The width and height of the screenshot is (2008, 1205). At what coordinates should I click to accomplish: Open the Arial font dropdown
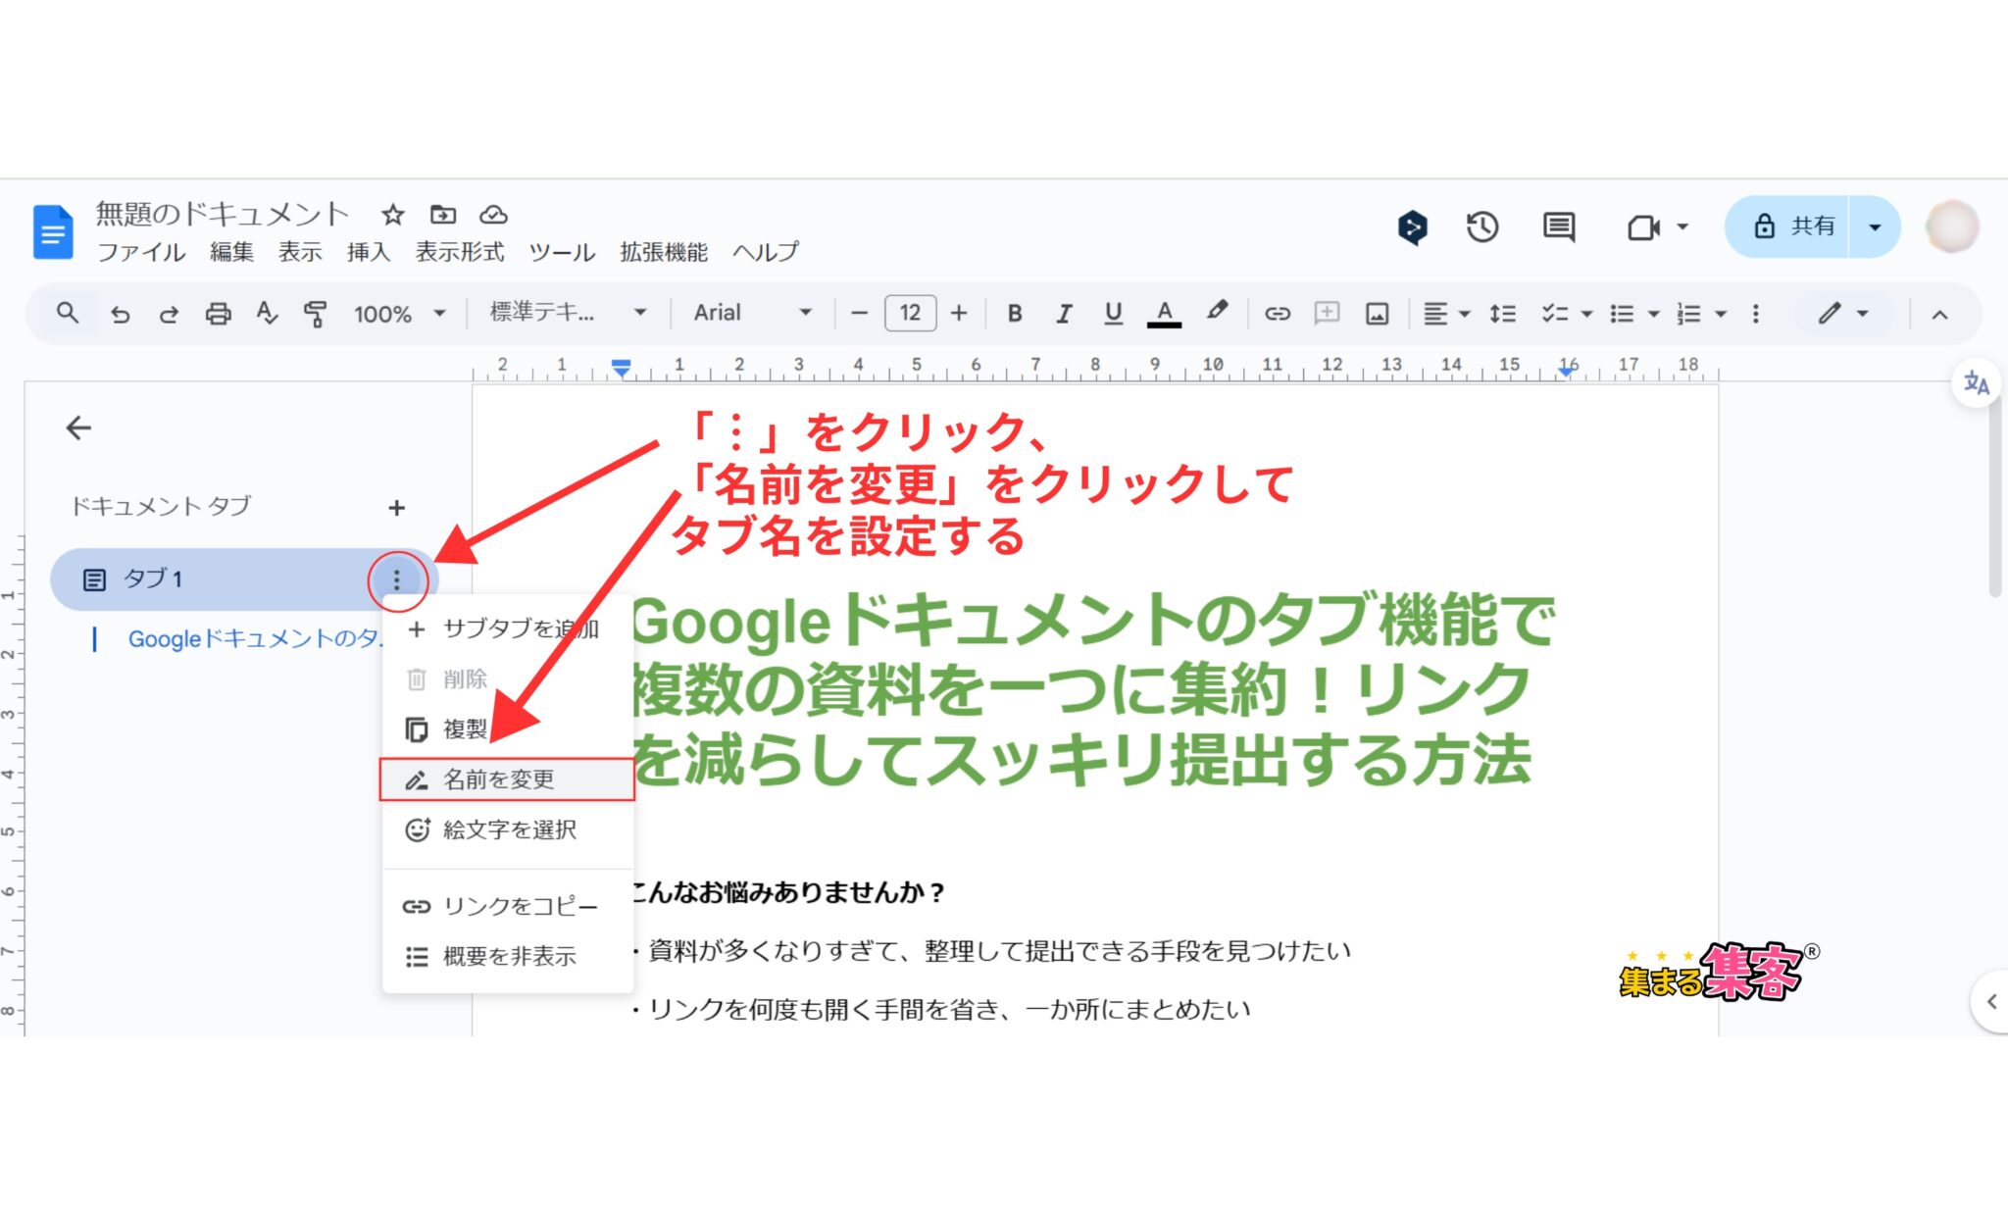[753, 313]
